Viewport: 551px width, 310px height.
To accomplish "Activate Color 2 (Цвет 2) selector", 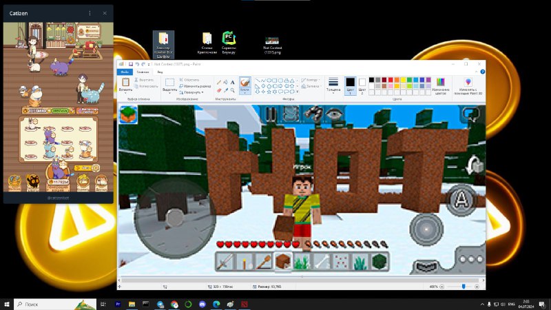I will coord(362,86).
